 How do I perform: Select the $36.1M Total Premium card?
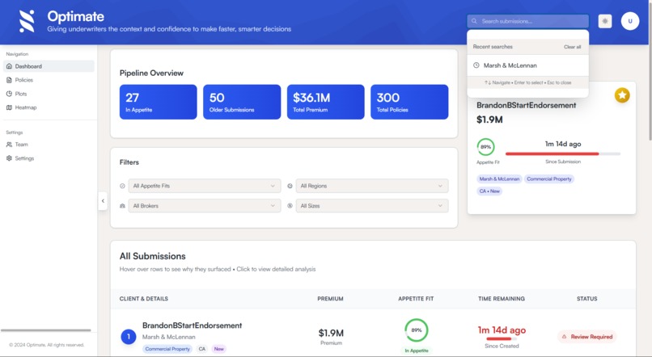pyautogui.click(x=325, y=102)
